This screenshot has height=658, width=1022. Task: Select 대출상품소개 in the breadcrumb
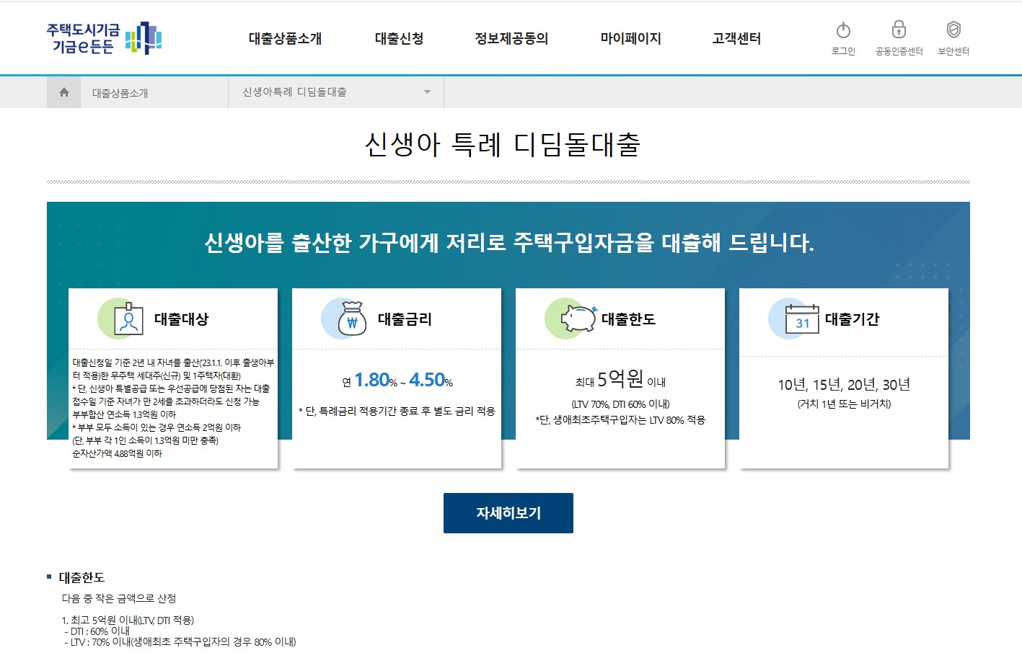[x=120, y=92]
